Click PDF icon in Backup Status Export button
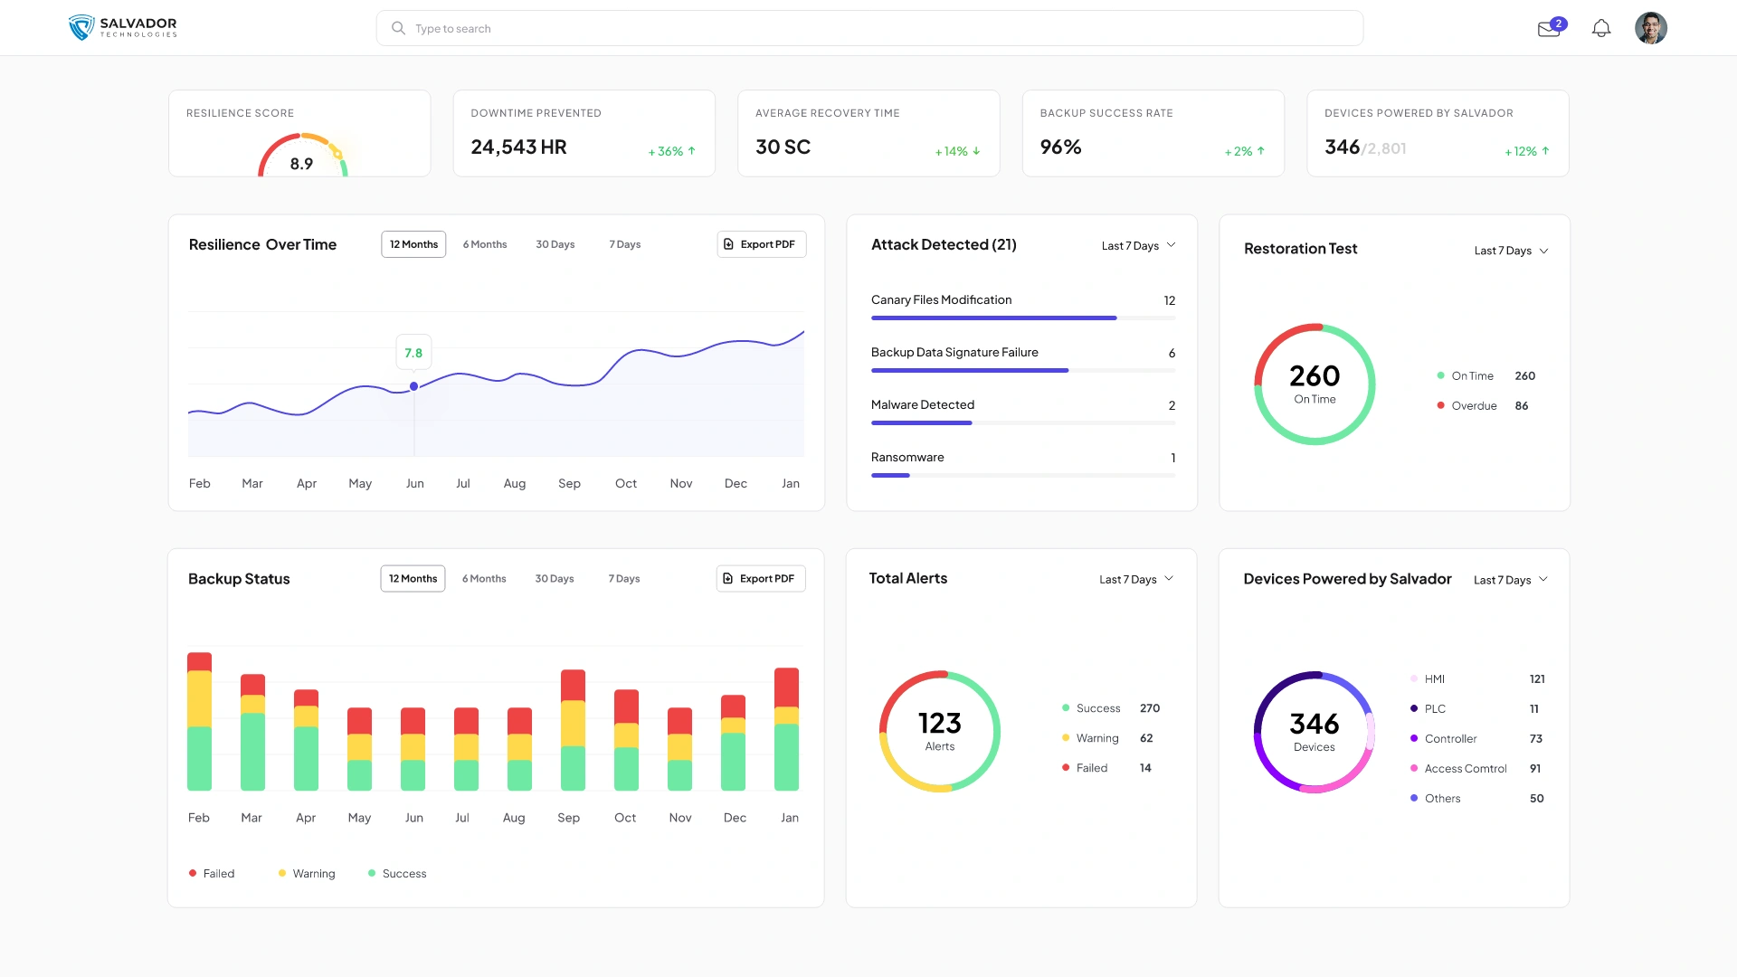Image resolution: width=1737 pixels, height=977 pixels. pos(727,578)
